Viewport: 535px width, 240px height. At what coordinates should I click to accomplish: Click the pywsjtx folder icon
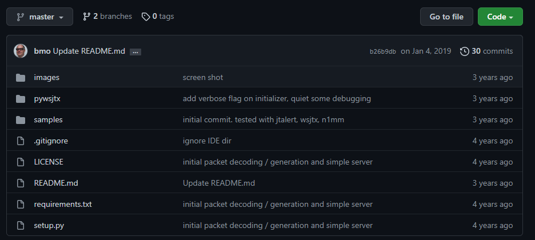21,99
